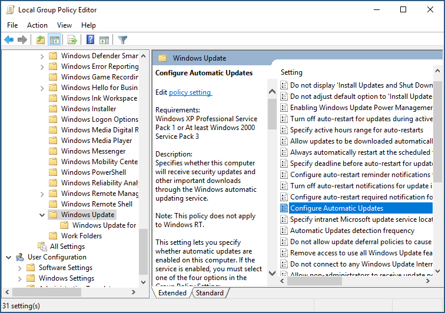
Task: Click description pane scroll up arrow
Action: (x=272, y=91)
